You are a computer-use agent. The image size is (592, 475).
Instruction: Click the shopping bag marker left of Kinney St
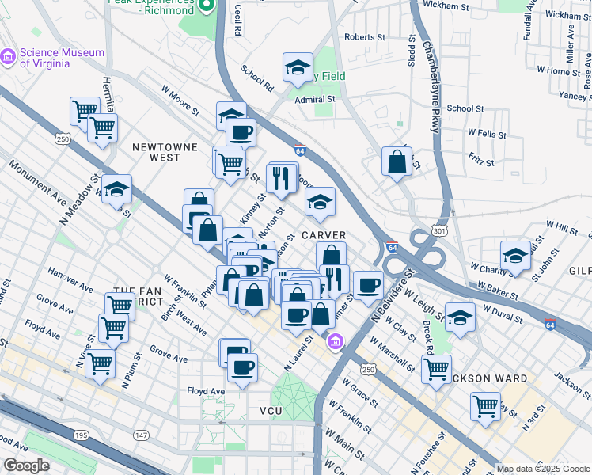click(x=207, y=231)
